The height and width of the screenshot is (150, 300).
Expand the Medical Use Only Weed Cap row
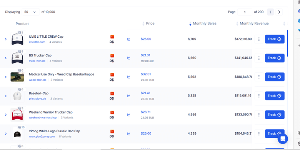point(6,77)
